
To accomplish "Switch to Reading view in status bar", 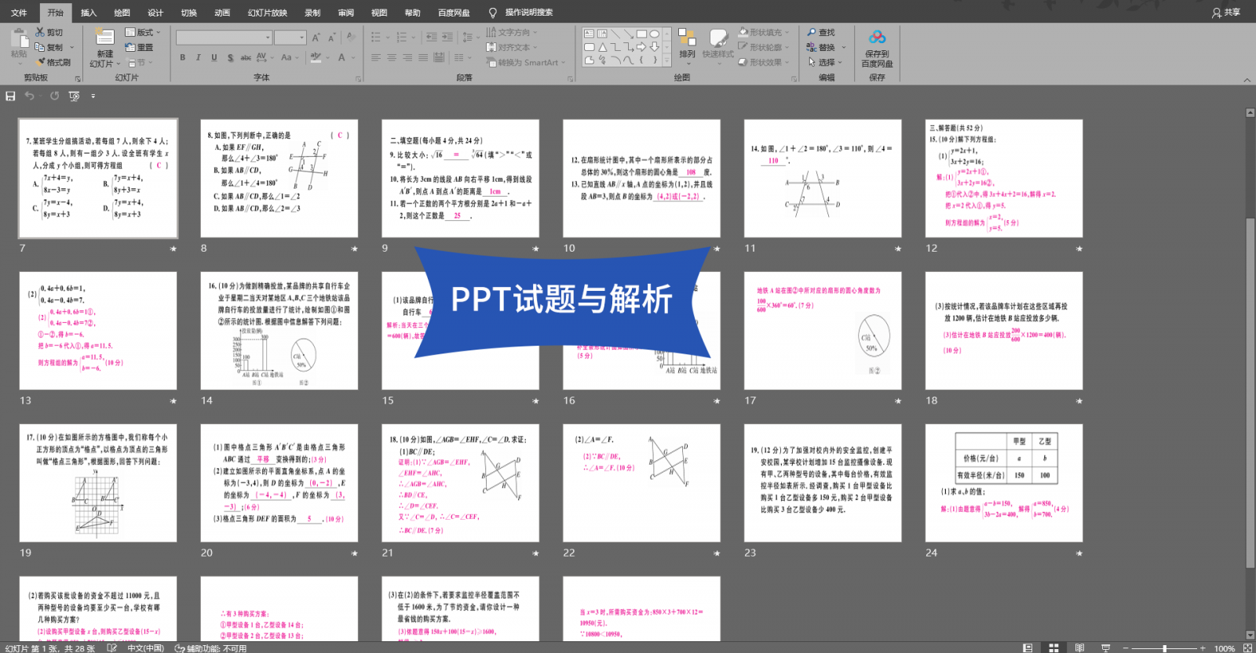I will tap(1080, 648).
